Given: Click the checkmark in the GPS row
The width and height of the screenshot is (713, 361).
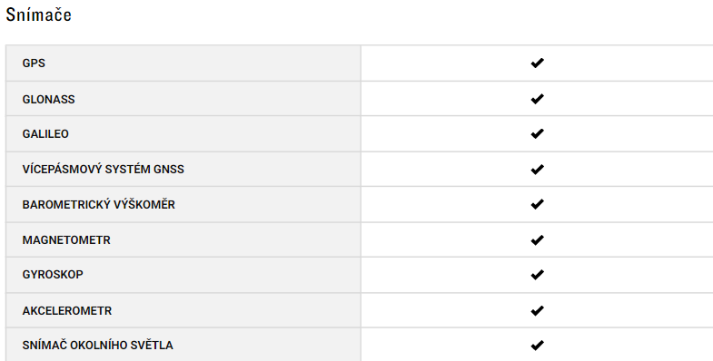Looking at the screenshot, I should pyautogui.click(x=537, y=63).
